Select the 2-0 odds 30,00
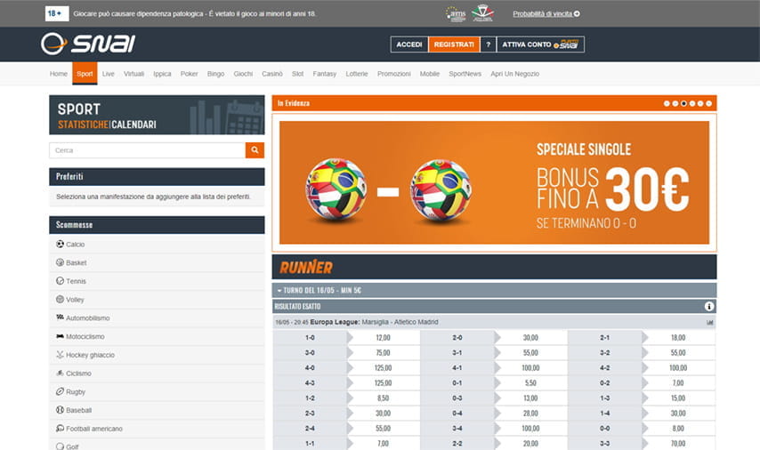Screen dimensions: 760x450 530,338
